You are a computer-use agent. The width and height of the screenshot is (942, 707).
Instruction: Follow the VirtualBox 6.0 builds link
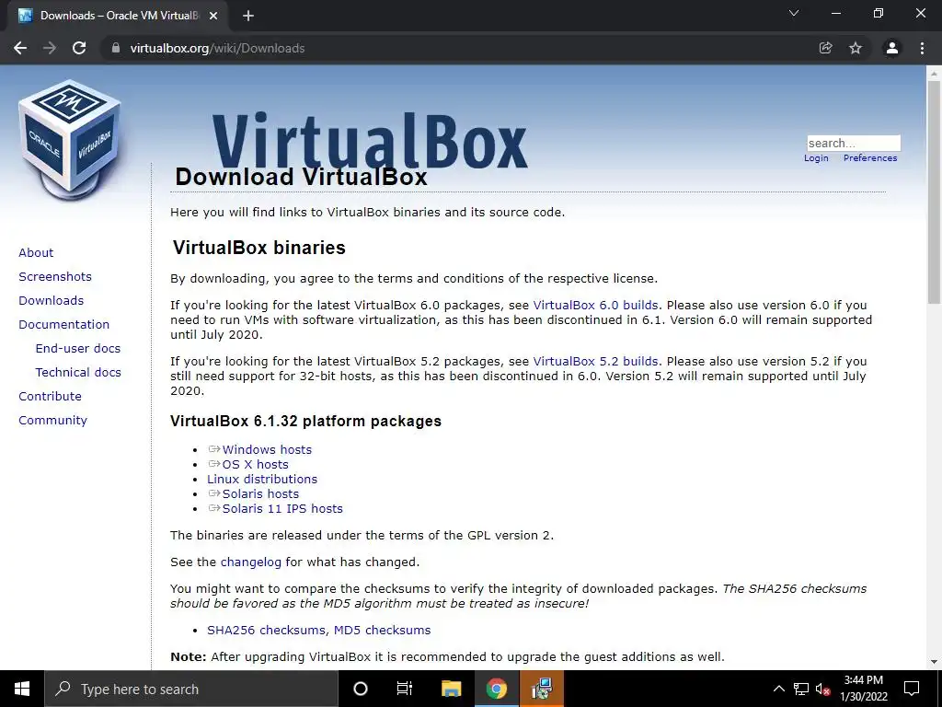pyautogui.click(x=595, y=306)
